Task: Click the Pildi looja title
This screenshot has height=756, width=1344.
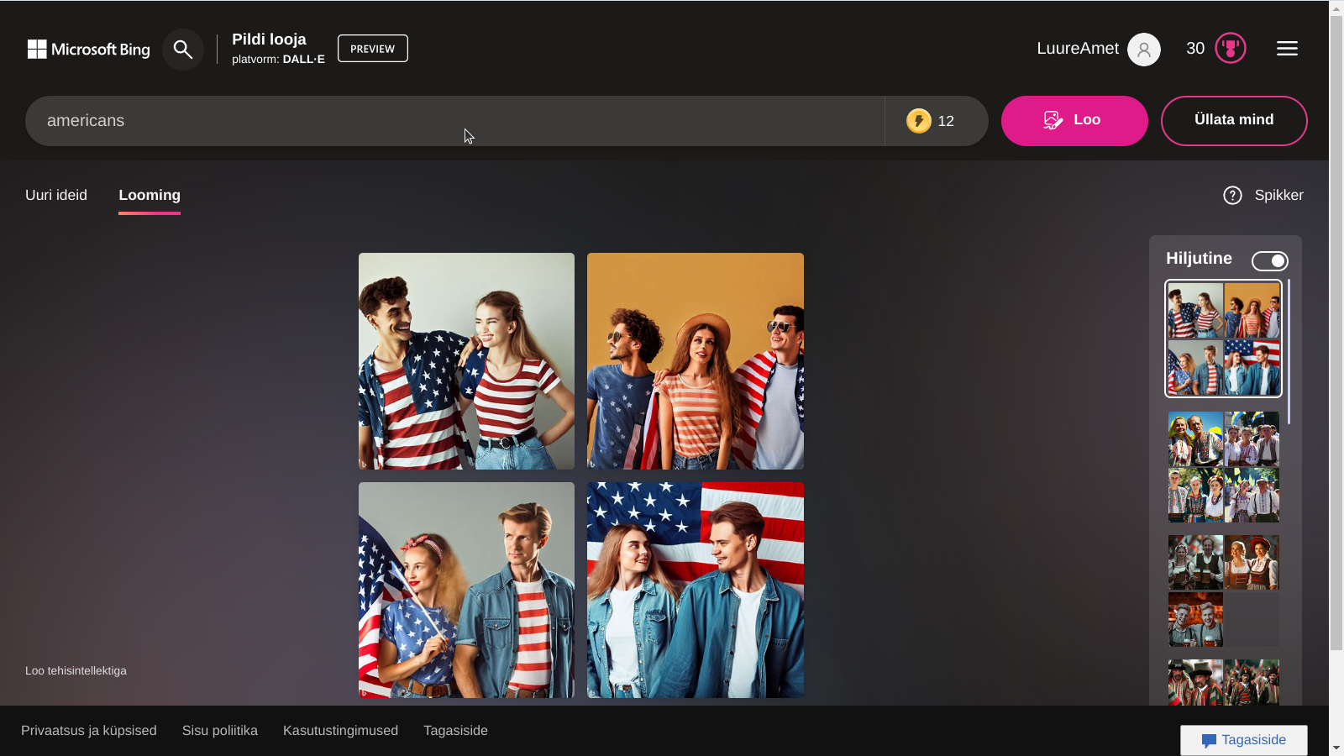Action: coord(269,39)
